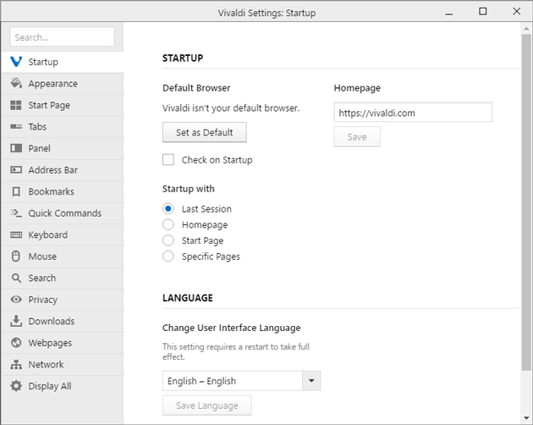
Task: Click the scroll up arrow
Action: click(x=526, y=29)
